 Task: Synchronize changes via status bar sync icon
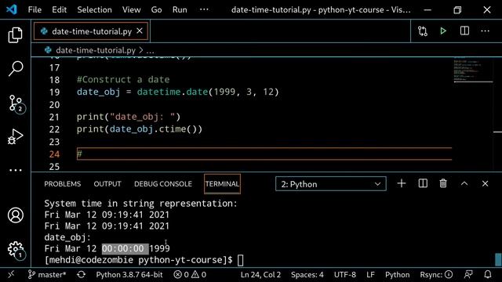point(82,275)
